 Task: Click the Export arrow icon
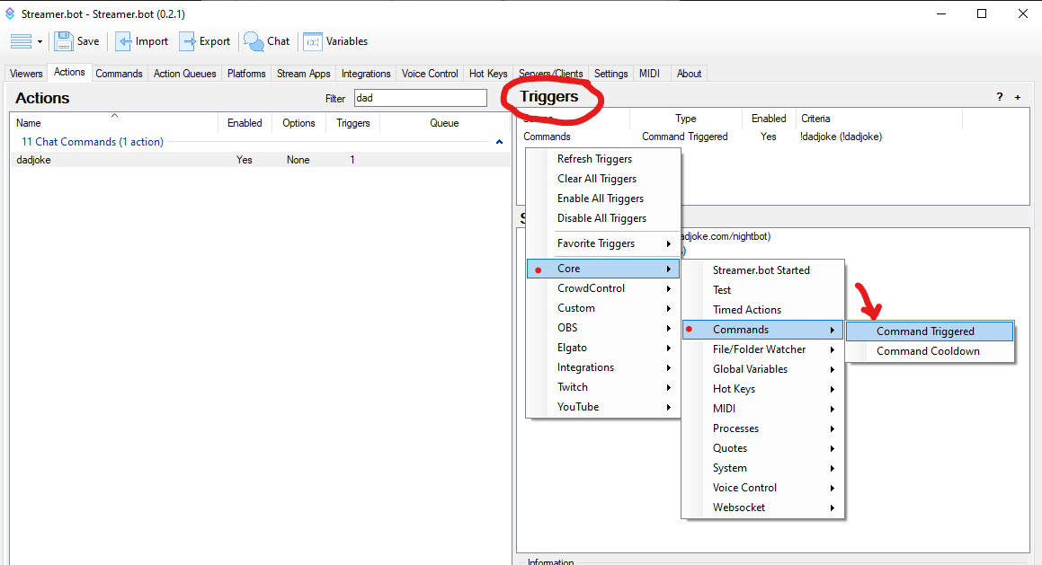[x=187, y=41]
